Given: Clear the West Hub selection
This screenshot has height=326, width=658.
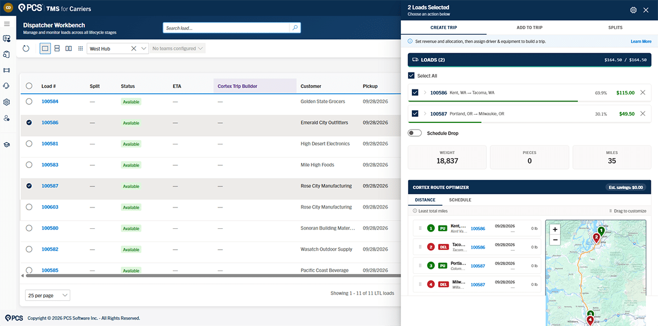Looking at the screenshot, I should [134, 49].
